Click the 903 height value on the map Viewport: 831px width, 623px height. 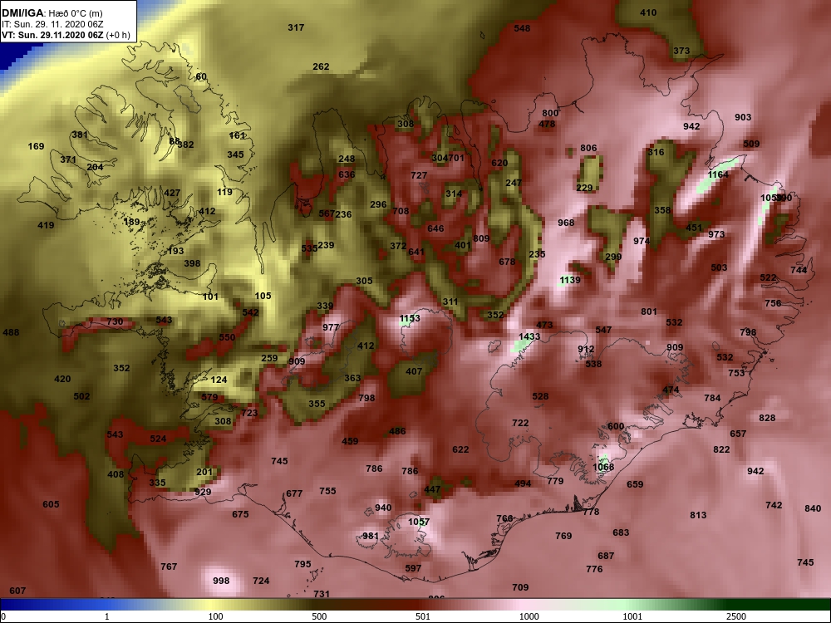click(x=743, y=117)
